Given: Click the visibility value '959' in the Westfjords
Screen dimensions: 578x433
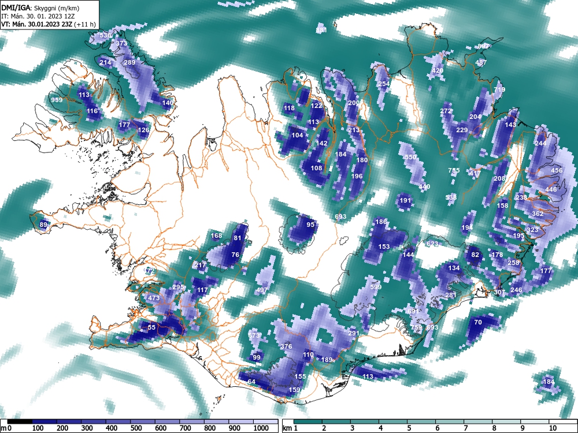Looking at the screenshot, I should point(57,100).
